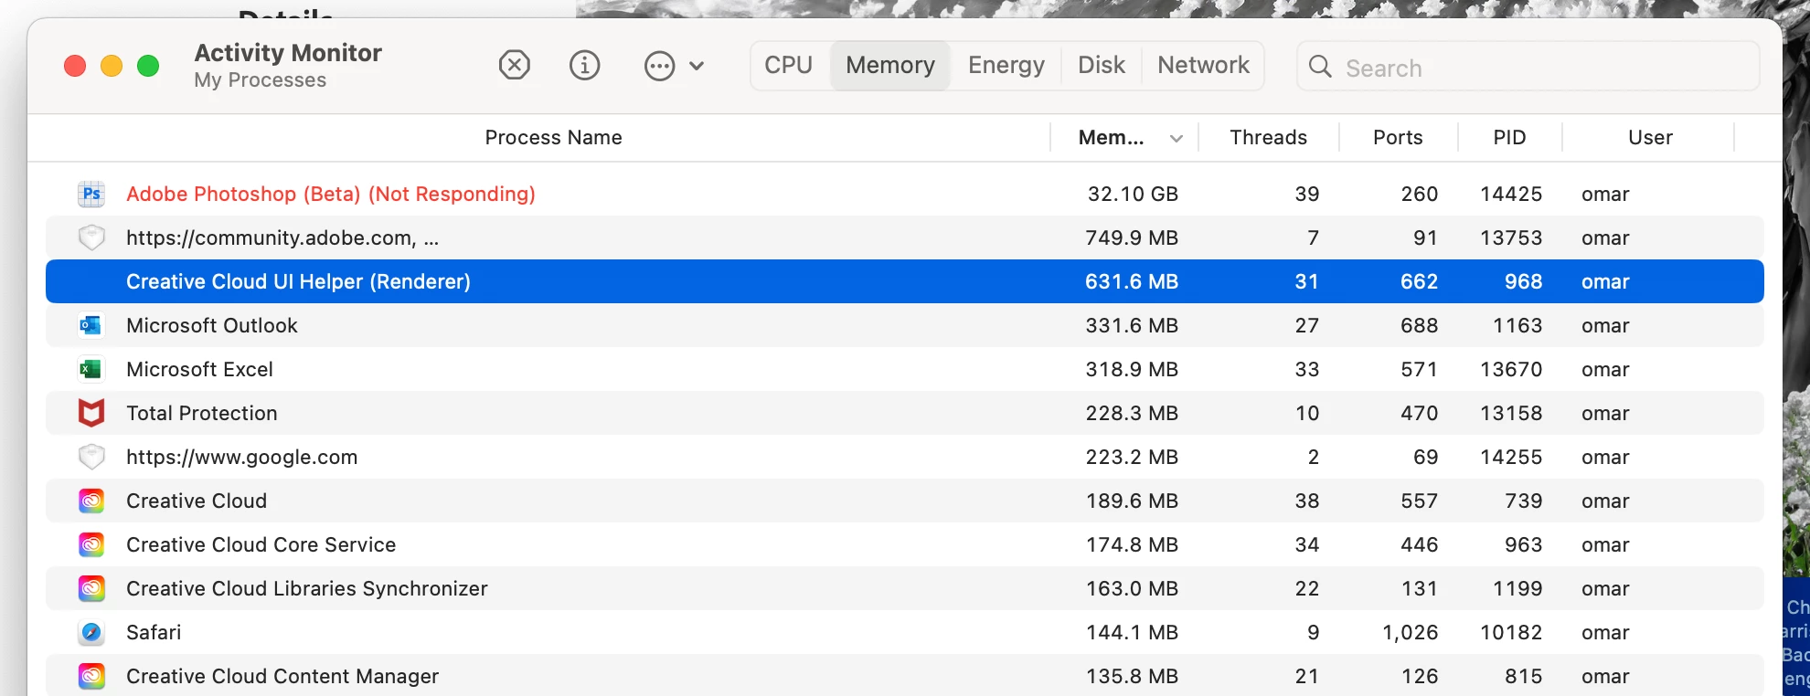Screen dimensions: 1810x696
Task: Click the shield icon beside www.google.com
Action: click(x=91, y=457)
